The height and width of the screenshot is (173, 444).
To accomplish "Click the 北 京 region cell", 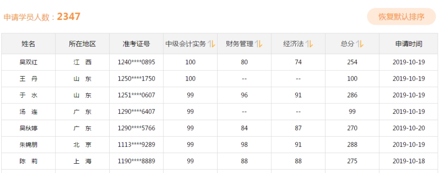I will pos(83,145).
